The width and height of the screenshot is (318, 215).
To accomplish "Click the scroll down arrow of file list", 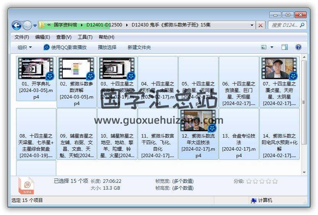I will coord(304,172).
